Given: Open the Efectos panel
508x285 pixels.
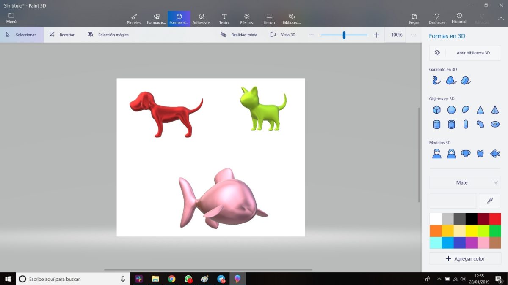Looking at the screenshot, I should click(x=246, y=18).
